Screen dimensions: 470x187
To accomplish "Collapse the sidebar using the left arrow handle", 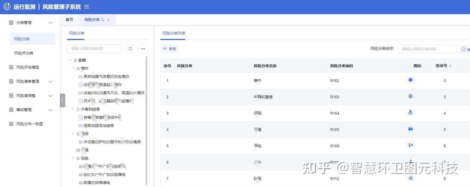I will click(62, 100).
